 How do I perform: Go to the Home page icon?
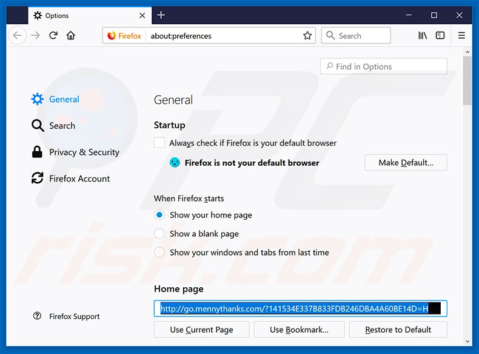click(x=71, y=36)
